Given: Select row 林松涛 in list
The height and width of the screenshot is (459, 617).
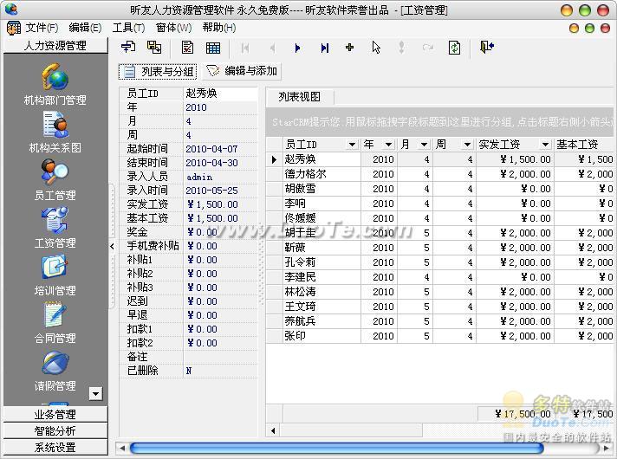Looking at the screenshot, I should (x=439, y=292).
